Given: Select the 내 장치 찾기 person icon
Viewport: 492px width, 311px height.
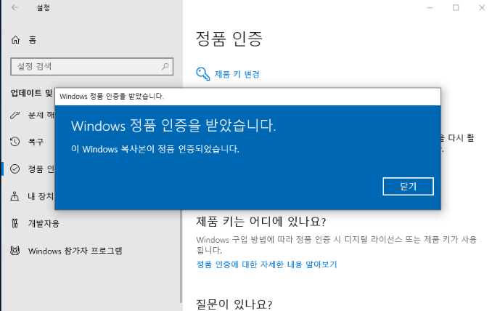Looking at the screenshot, I should [x=15, y=196].
